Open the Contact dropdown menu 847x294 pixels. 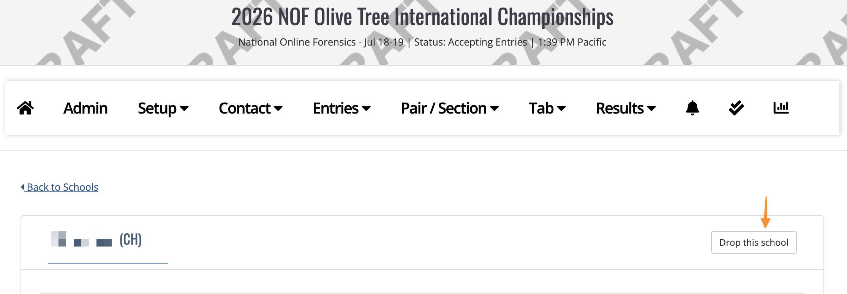[250, 108]
